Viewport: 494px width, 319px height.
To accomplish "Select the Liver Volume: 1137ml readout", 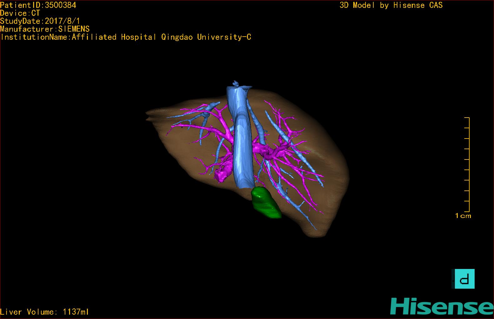I will click(x=44, y=312).
